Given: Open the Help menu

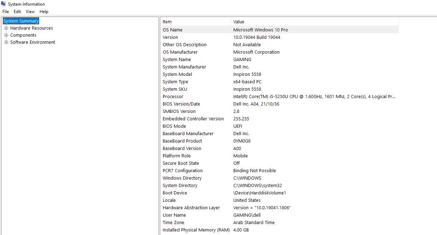Looking at the screenshot, I should (44, 11).
